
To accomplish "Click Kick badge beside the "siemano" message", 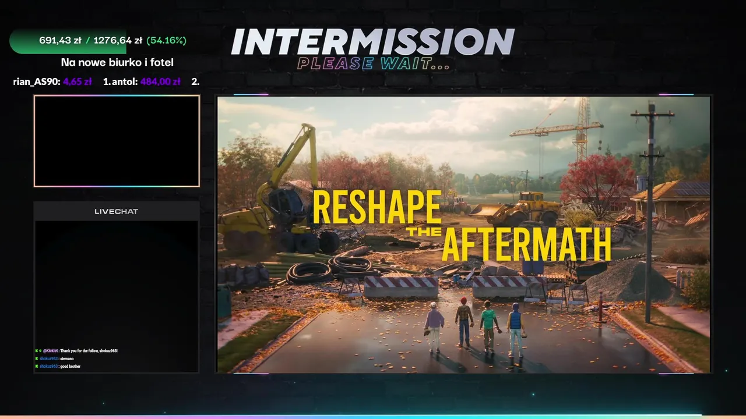I will click(x=37, y=358).
